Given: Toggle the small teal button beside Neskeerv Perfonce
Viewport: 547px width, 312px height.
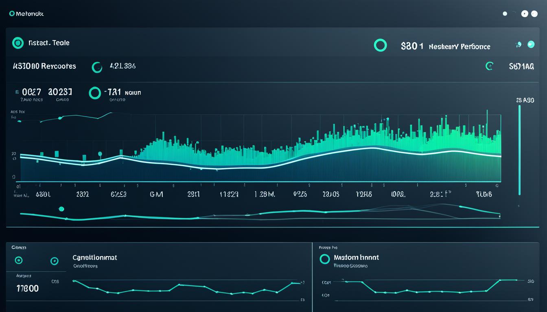Looking at the screenshot, I should point(531,45).
